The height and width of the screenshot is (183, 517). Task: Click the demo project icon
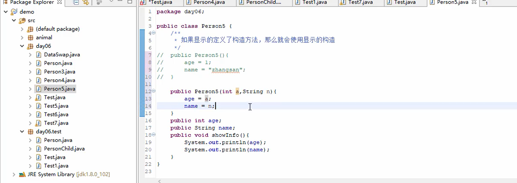point(14,12)
